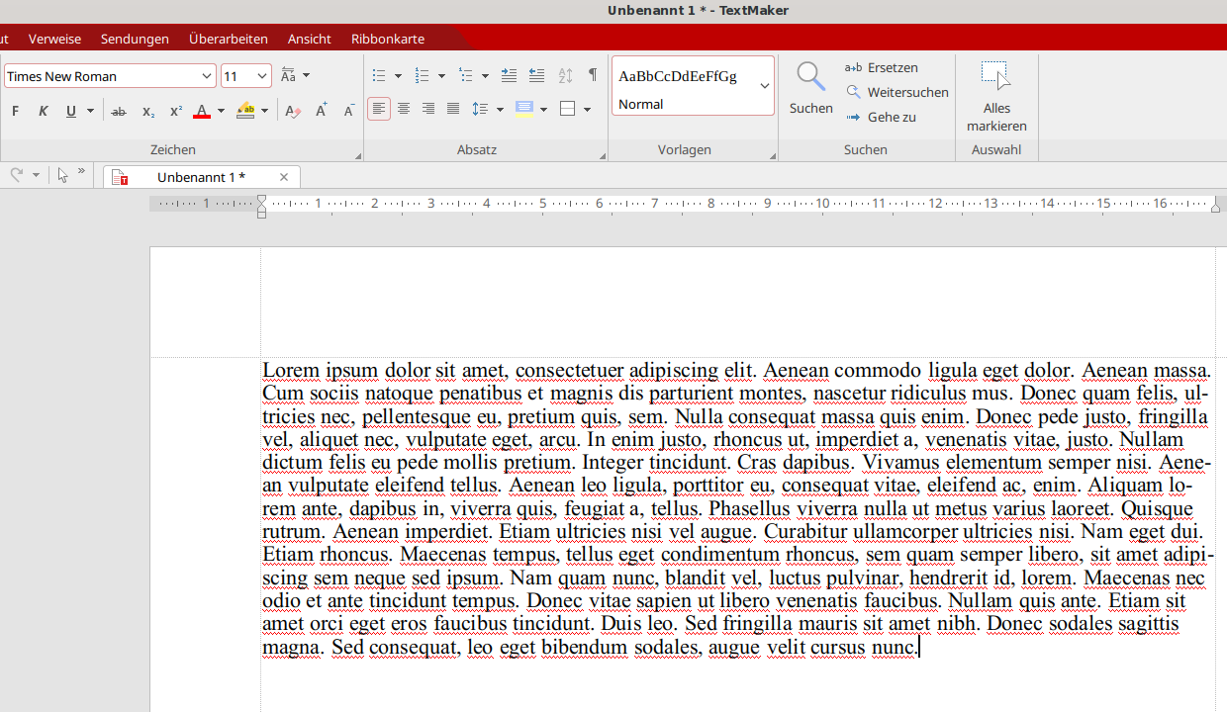Select the object selection pointer tool
Image resolution: width=1227 pixels, height=712 pixels.
point(62,175)
